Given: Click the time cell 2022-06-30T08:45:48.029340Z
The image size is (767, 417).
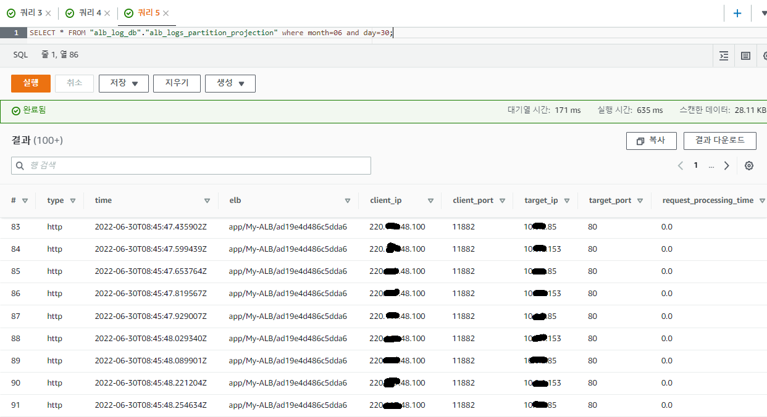Looking at the screenshot, I should pos(151,339).
